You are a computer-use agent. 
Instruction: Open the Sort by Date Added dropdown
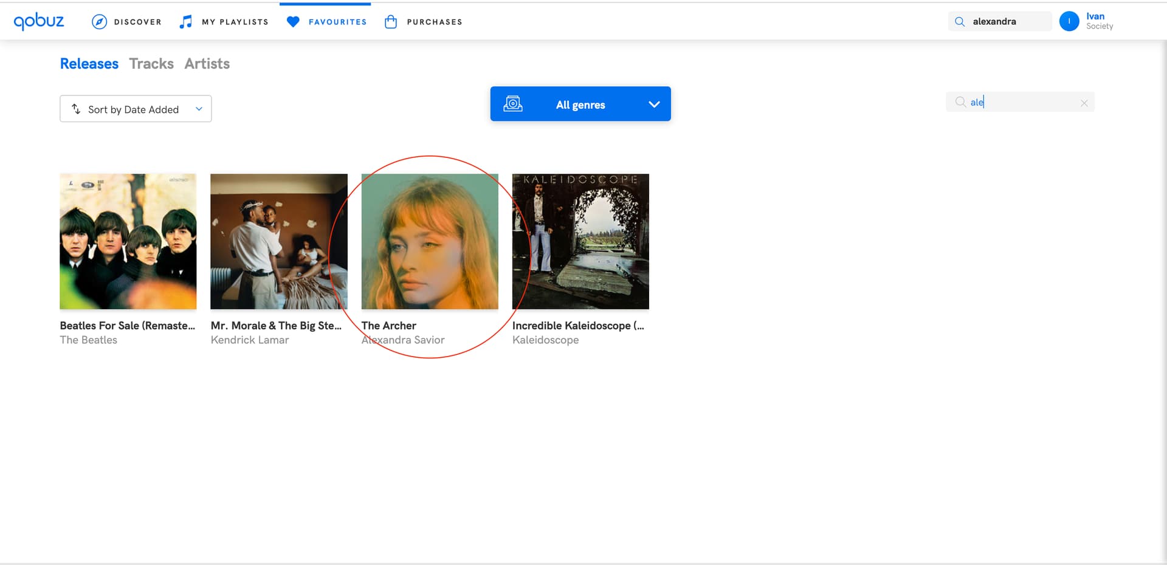click(x=136, y=109)
